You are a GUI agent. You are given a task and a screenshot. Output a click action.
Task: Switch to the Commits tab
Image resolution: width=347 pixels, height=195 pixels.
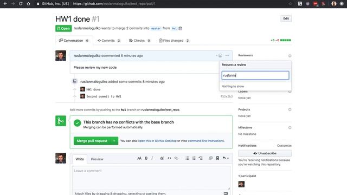pyautogui.click(x=109, y=41)
